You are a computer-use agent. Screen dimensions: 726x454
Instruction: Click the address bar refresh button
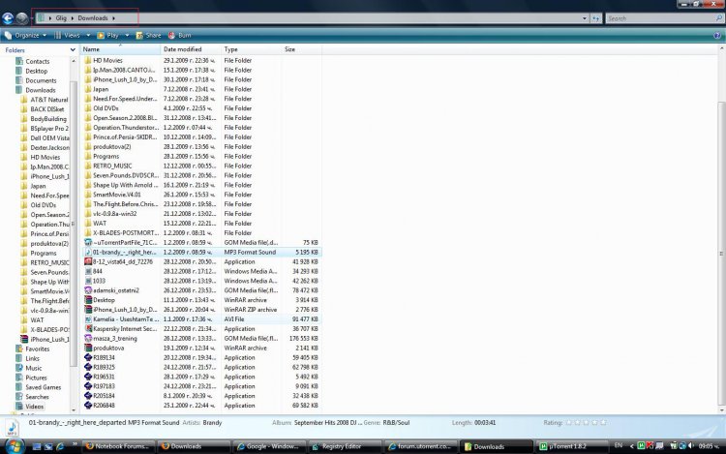pyautogui.click(x=596, y=18)
